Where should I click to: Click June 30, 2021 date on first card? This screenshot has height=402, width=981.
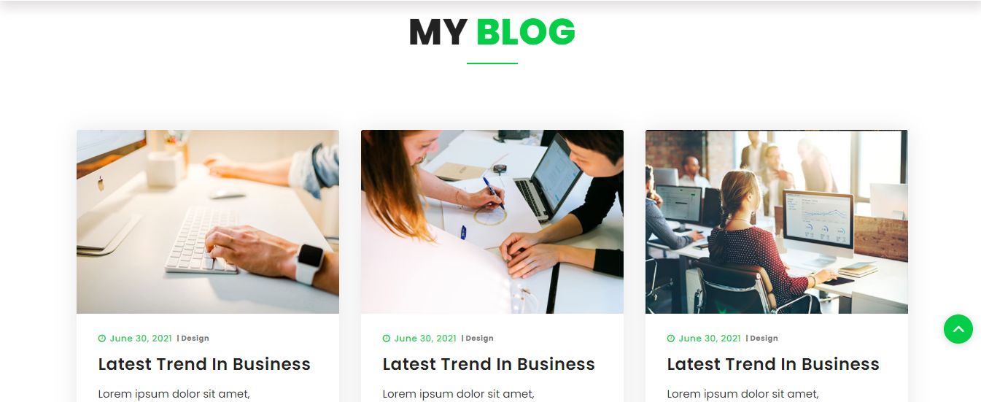click(x=141, y=339)
